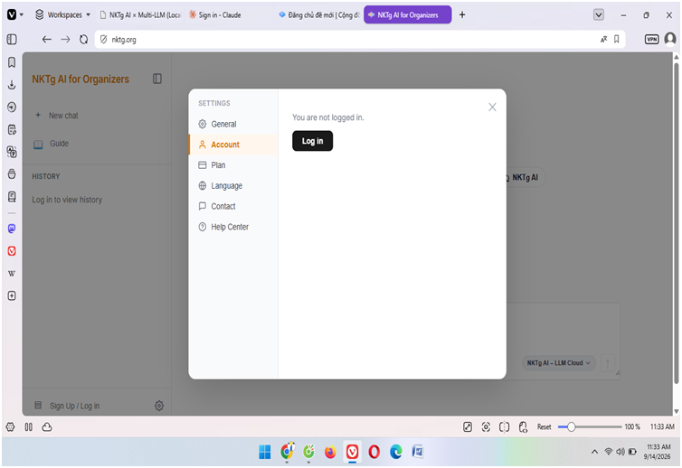Select Language in settings

(x=233, y=186)
